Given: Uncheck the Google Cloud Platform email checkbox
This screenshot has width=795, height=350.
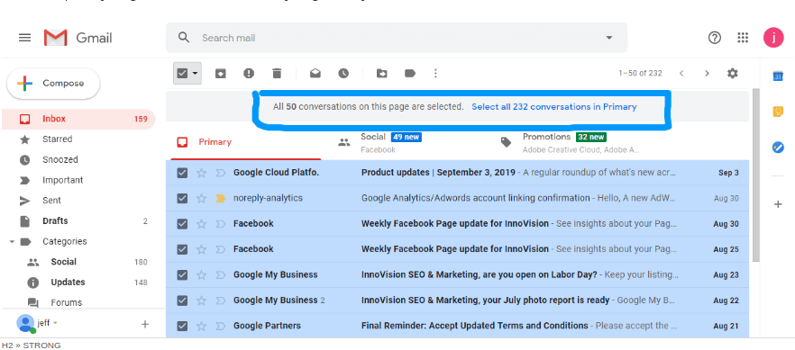Looking at the screenshot, I should click(x=182, y=173).
